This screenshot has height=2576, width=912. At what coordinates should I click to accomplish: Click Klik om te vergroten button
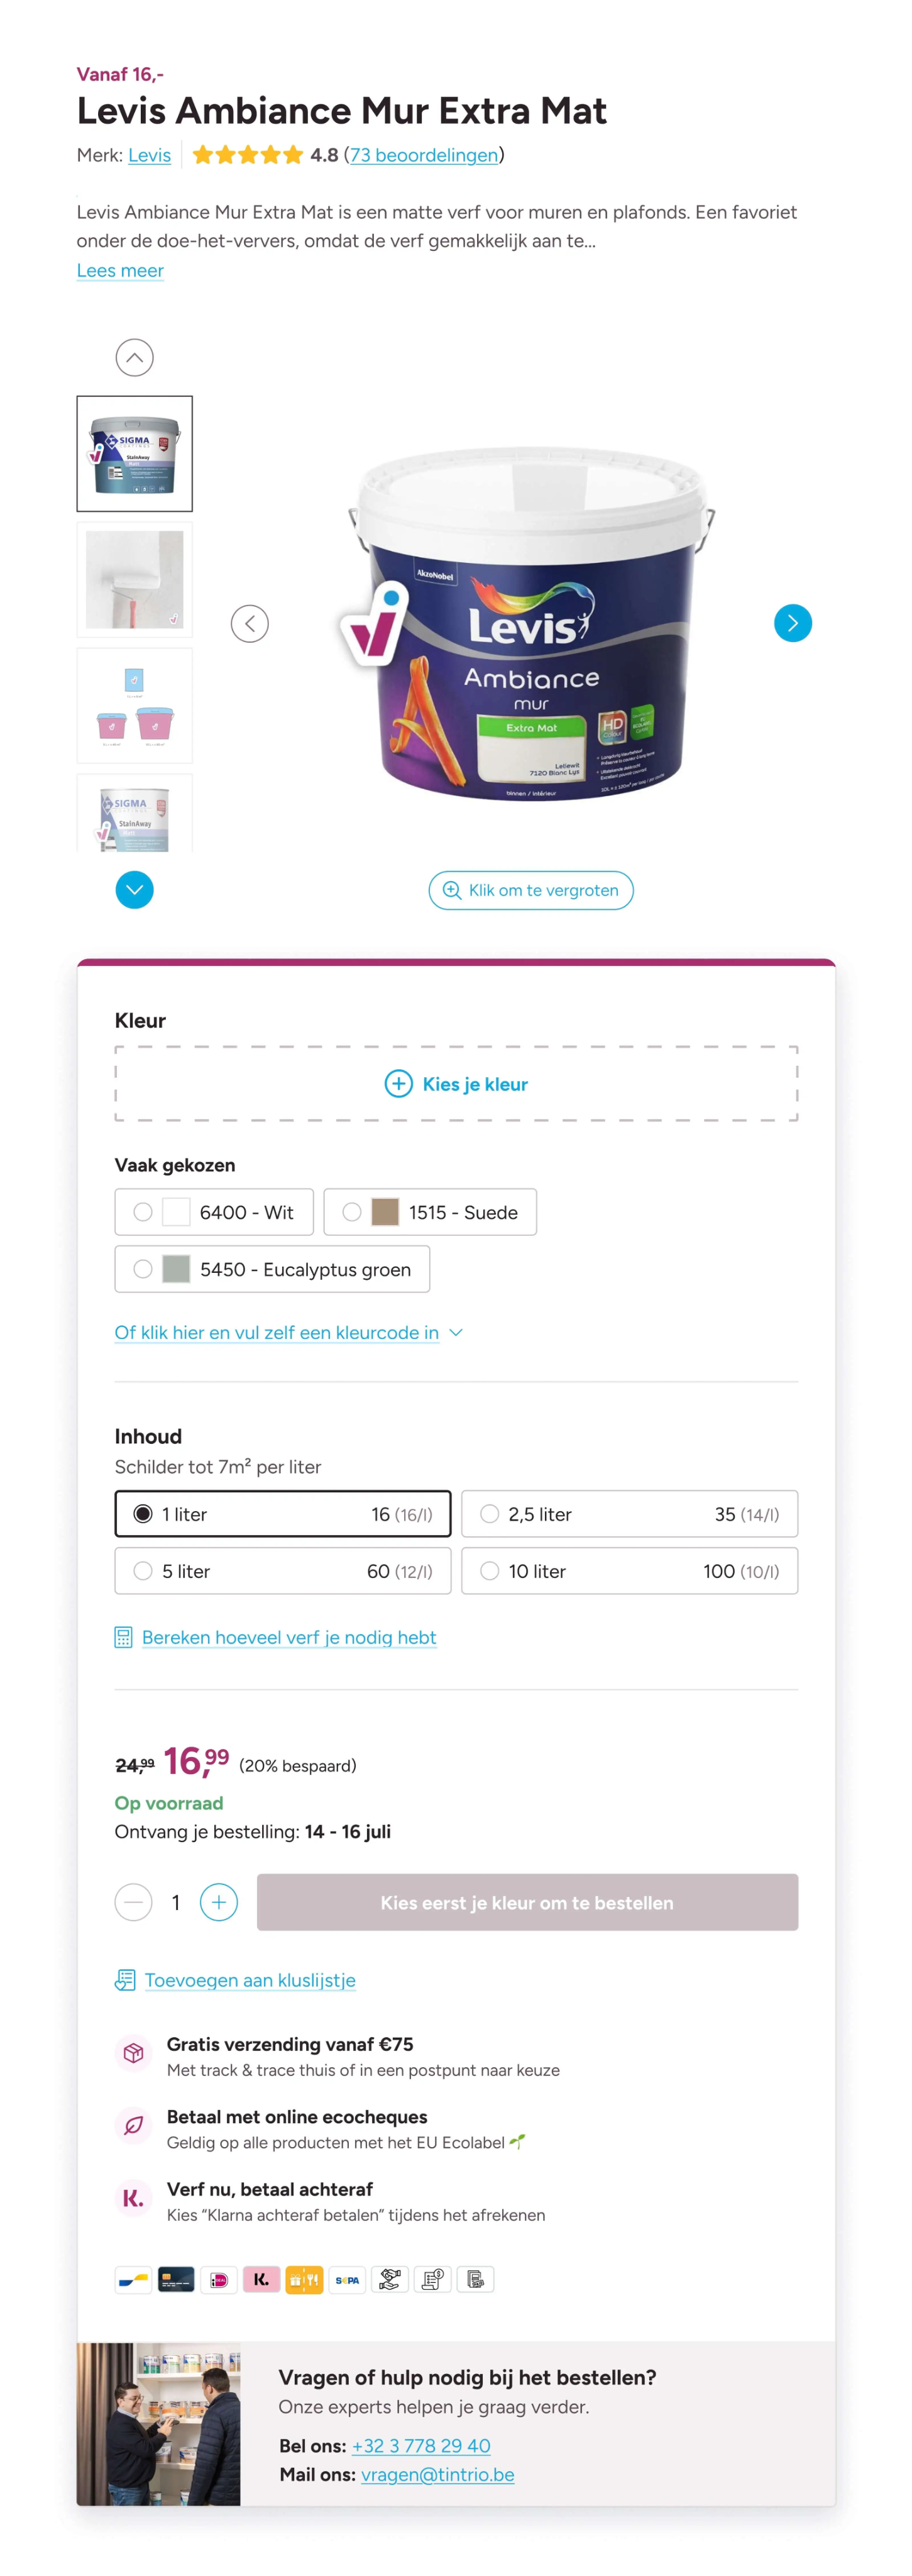pos(530,890)
